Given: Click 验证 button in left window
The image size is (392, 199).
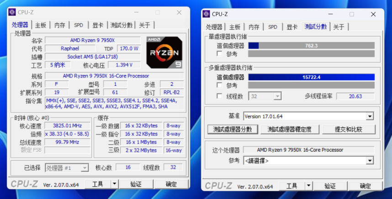Looking at the screenshot, I should tap(136, 184).
